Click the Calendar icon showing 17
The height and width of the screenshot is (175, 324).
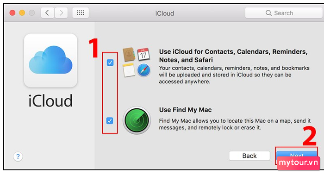tap(143, 54)
